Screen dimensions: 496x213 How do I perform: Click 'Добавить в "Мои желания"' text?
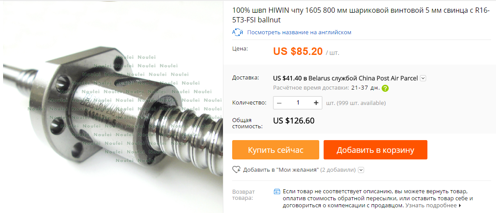point(281,170)
